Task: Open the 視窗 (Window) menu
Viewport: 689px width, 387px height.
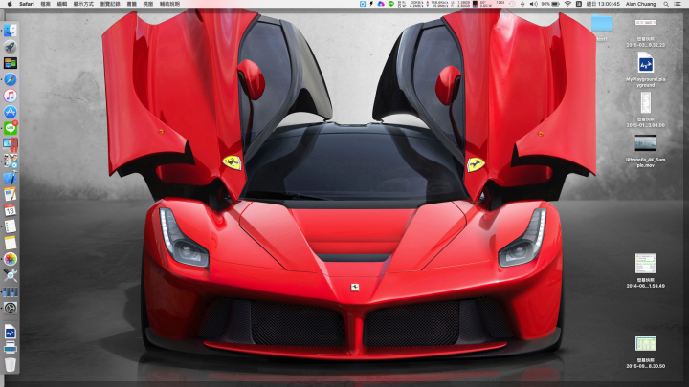Action: (x=148, y=4)
